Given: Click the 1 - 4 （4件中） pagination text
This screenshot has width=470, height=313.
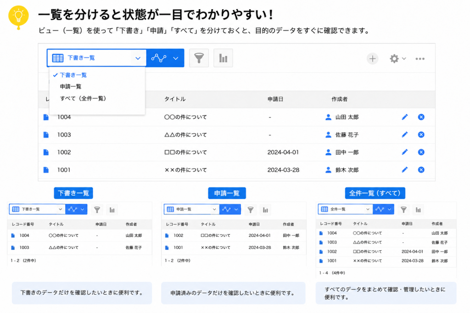Looking at the screenshot, I should point(332,273).
